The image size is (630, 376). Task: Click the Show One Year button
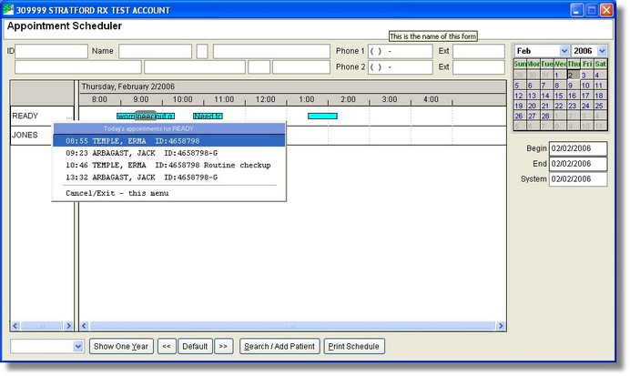121,346
